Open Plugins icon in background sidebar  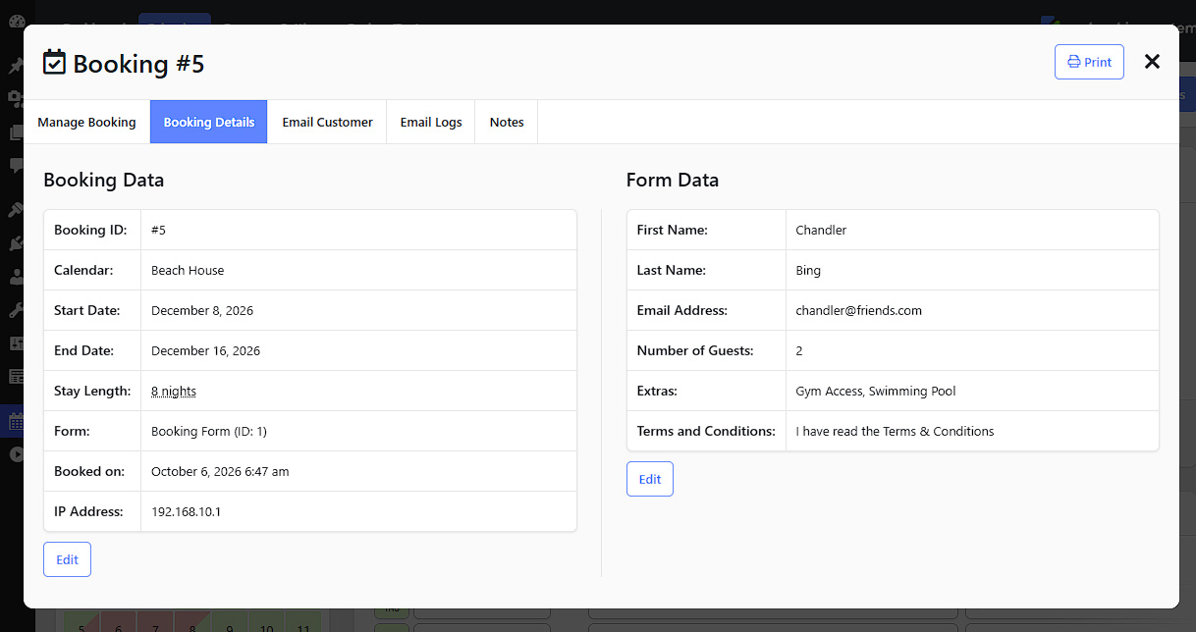coord(17,243)
